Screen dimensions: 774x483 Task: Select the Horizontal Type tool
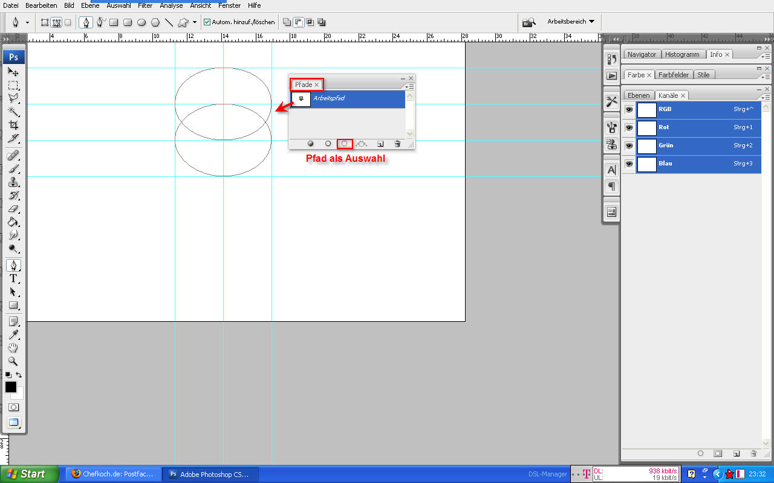[x=13, y=278]
